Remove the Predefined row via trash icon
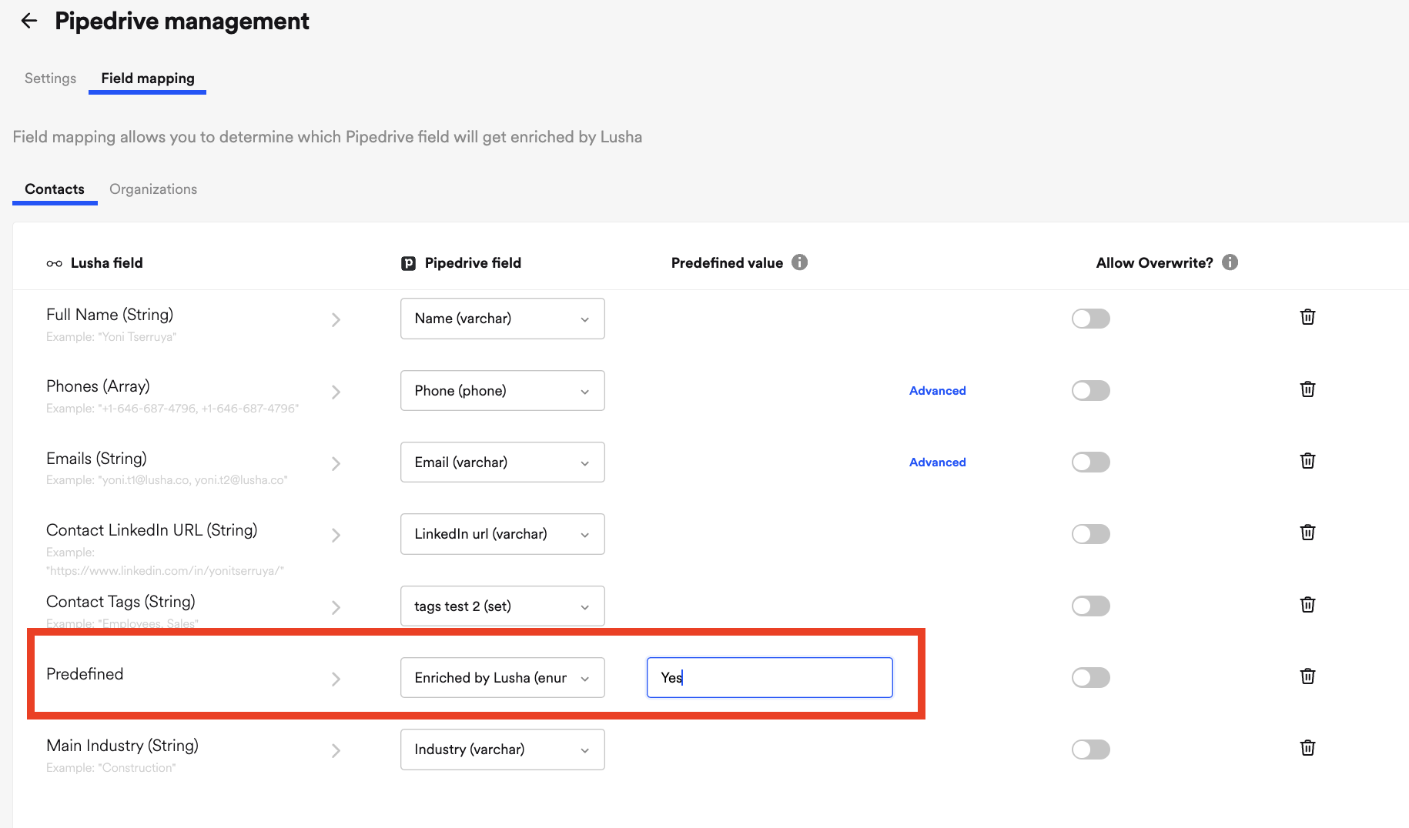 pos(1307,676)
